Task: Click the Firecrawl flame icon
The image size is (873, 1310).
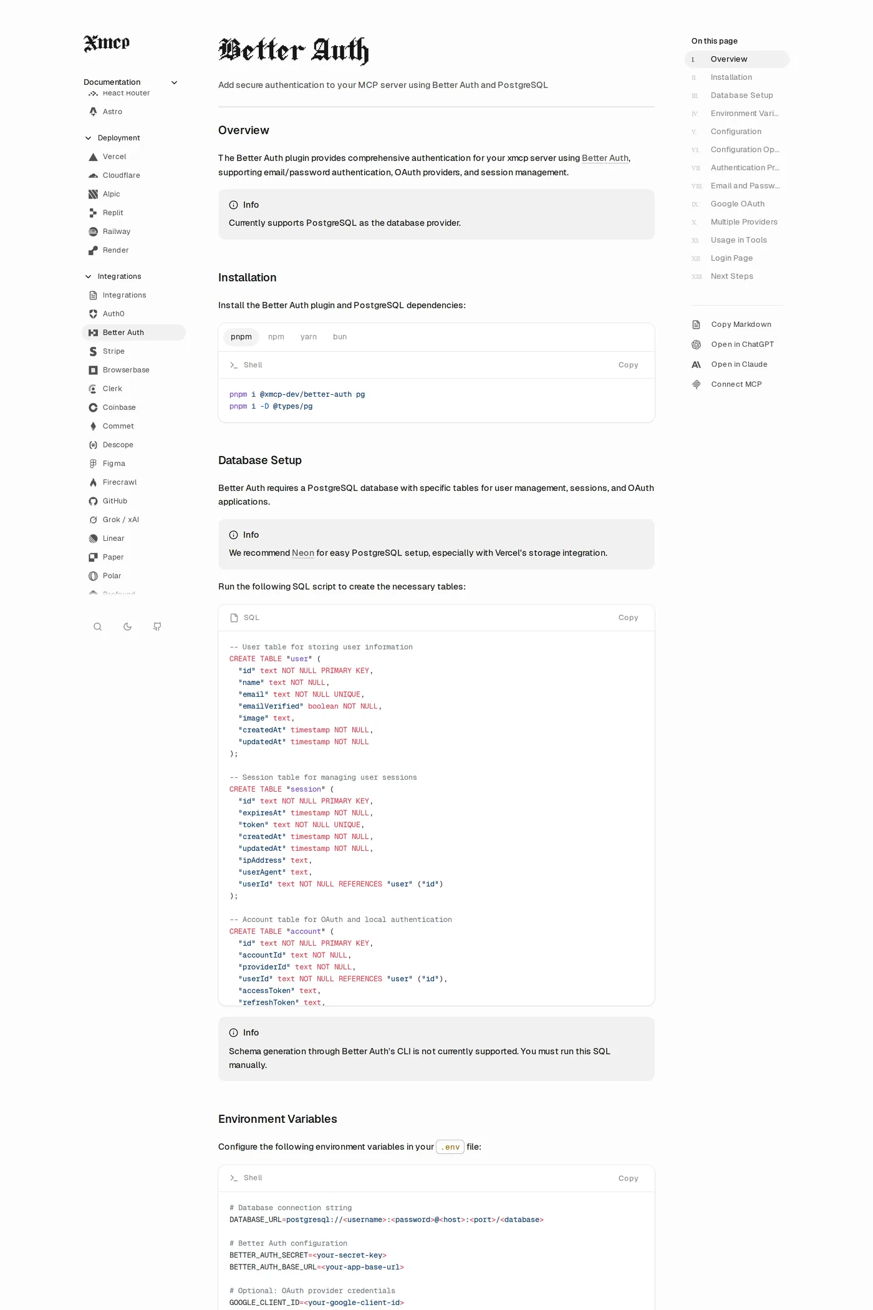Action: [93, 482]
